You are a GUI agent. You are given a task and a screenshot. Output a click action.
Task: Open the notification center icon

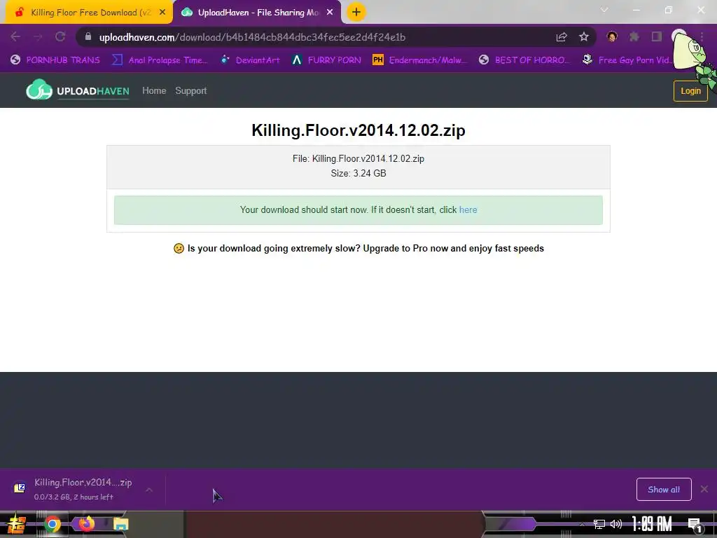695,525
